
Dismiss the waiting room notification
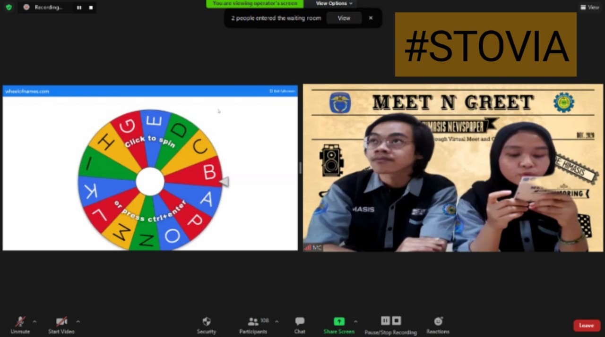[x=371, y=18]
